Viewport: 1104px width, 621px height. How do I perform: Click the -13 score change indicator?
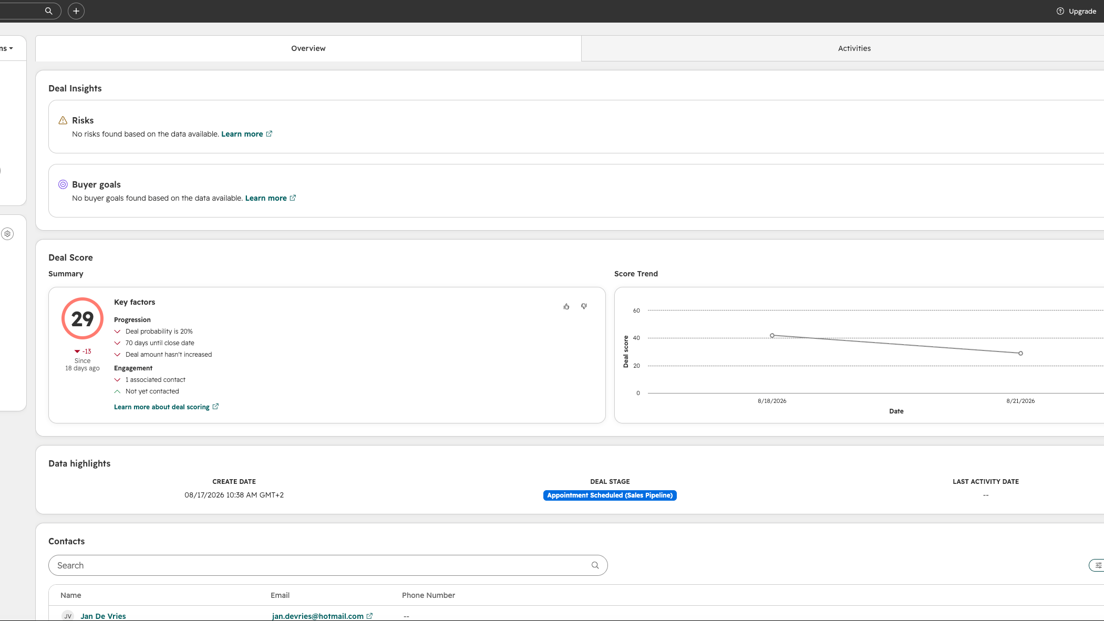83,351
